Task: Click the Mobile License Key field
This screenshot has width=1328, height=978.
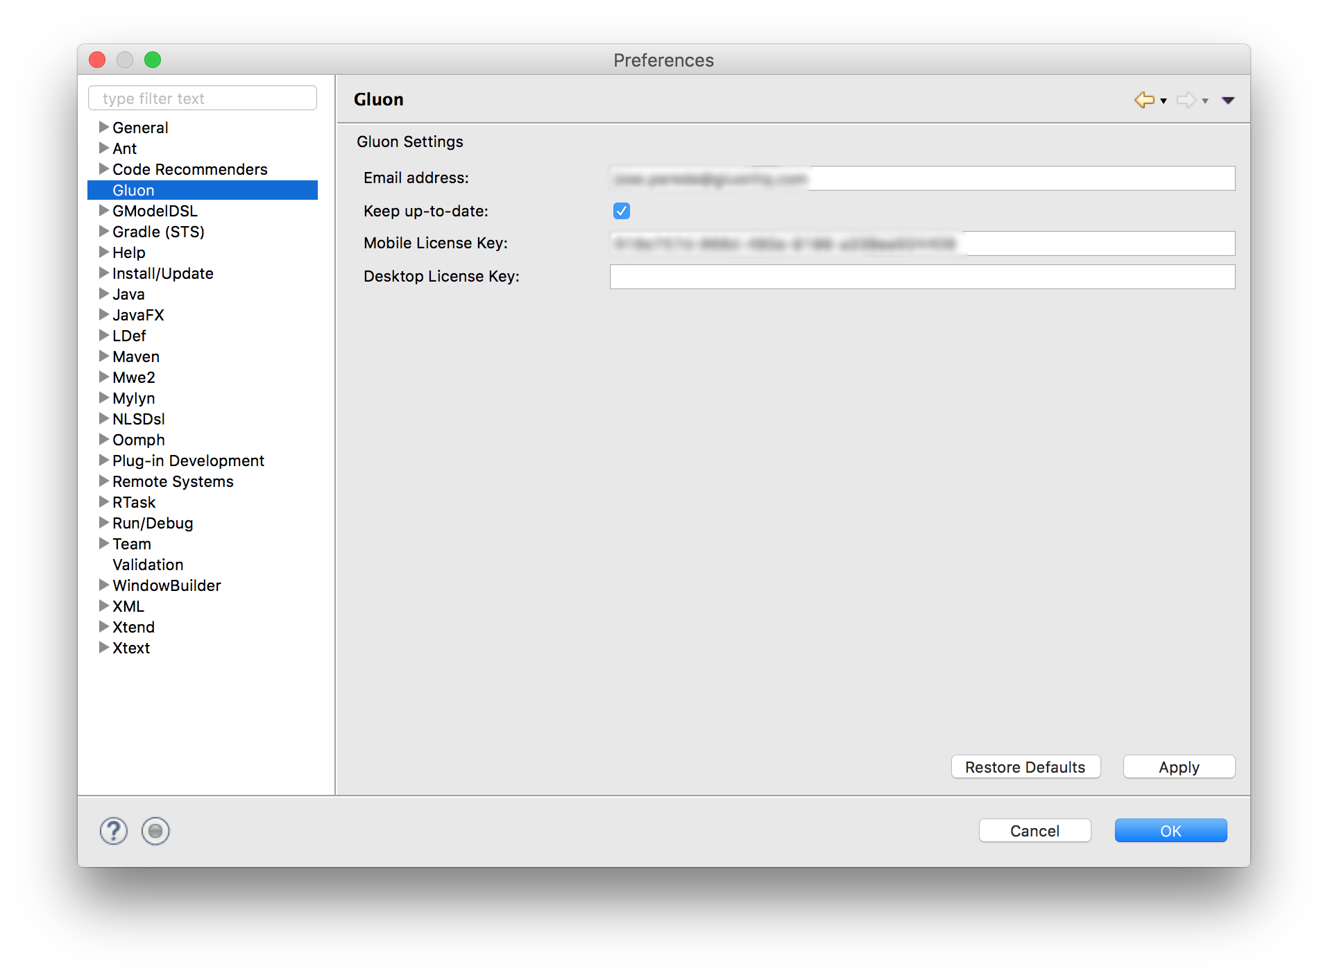Action: coord(922,243)
